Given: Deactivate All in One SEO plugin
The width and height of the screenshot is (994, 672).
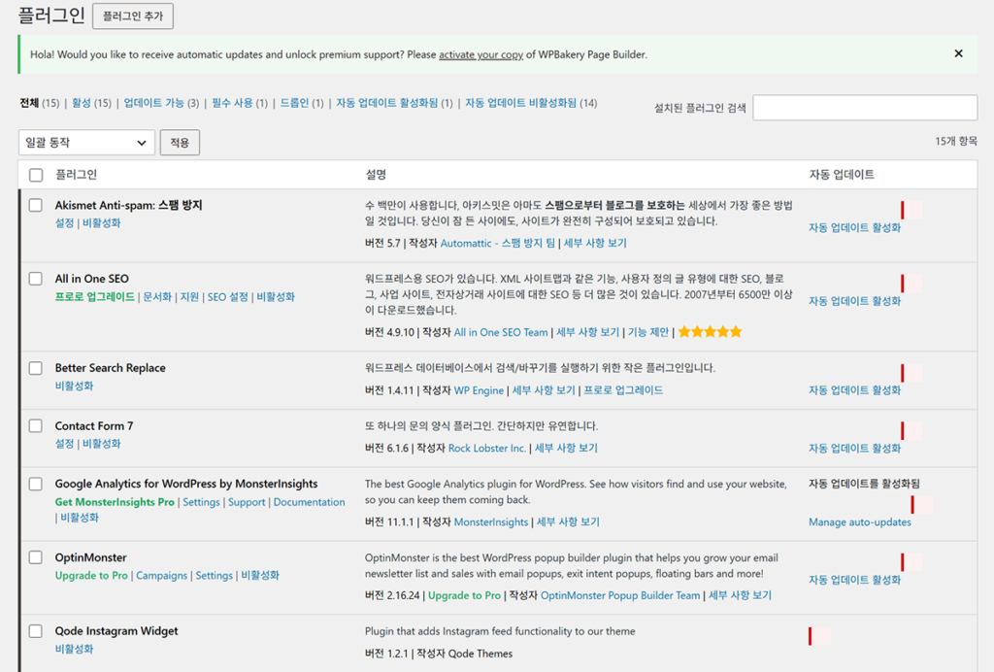Looking at the screenshot, I should click(276, 297).
